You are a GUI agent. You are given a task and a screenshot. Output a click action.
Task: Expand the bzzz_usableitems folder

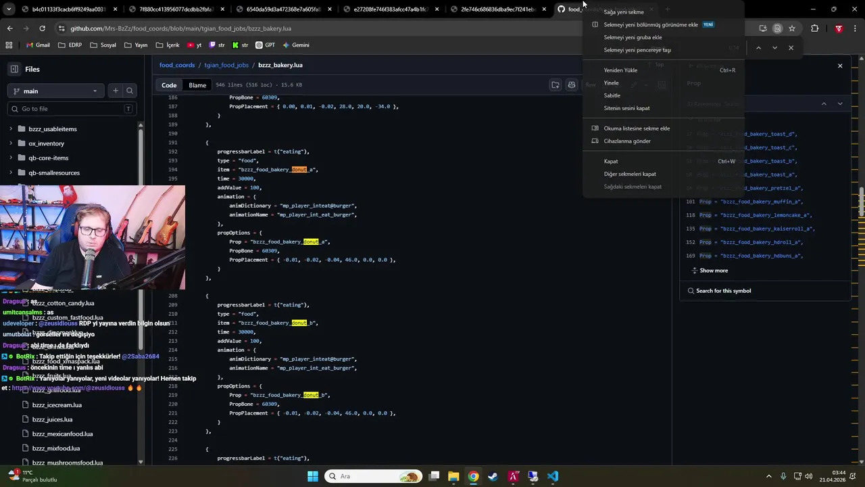tap(11, 129)
